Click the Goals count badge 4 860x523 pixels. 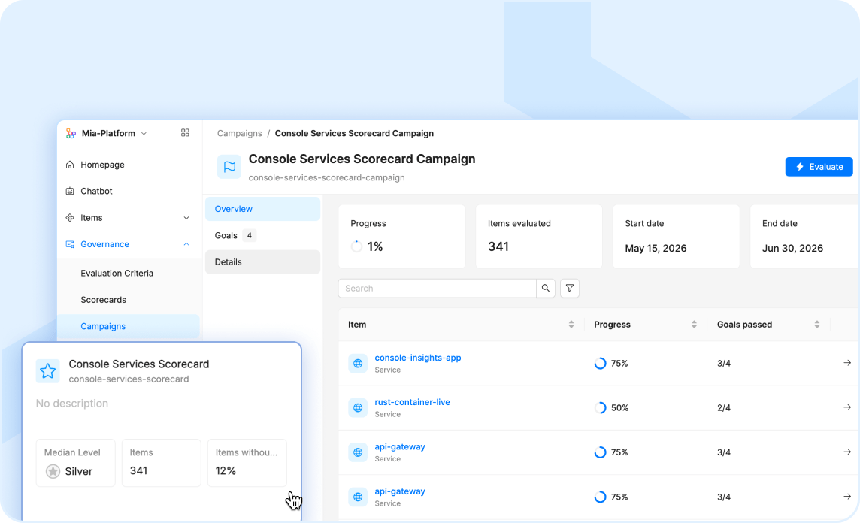pos(250,235)
